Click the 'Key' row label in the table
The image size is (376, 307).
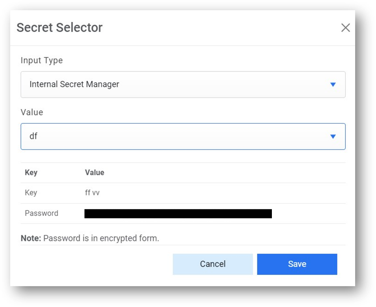(31, 192)
